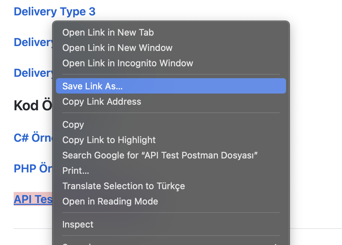This screenshot has height=245, width=342.
Task: Open Link in Incognito Window
Action: pos(127,63)
